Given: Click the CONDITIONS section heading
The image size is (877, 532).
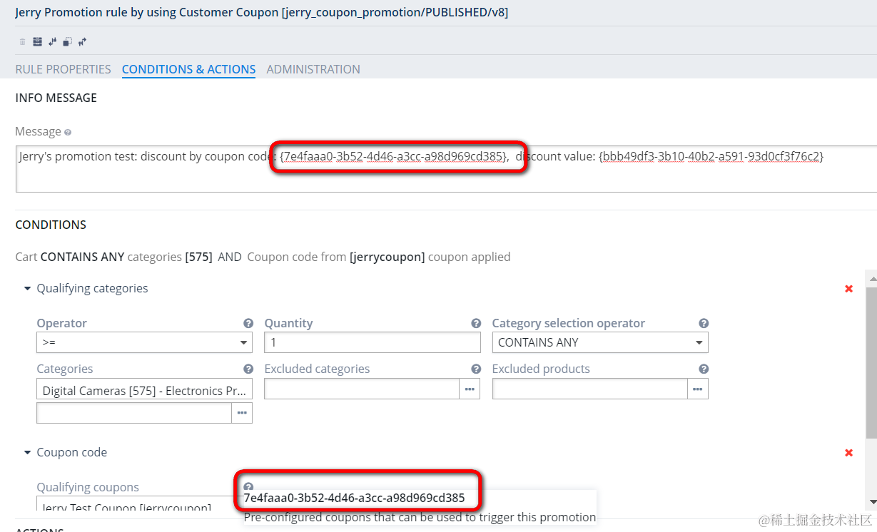Looking at the screenshot, I should pos(51,225).
